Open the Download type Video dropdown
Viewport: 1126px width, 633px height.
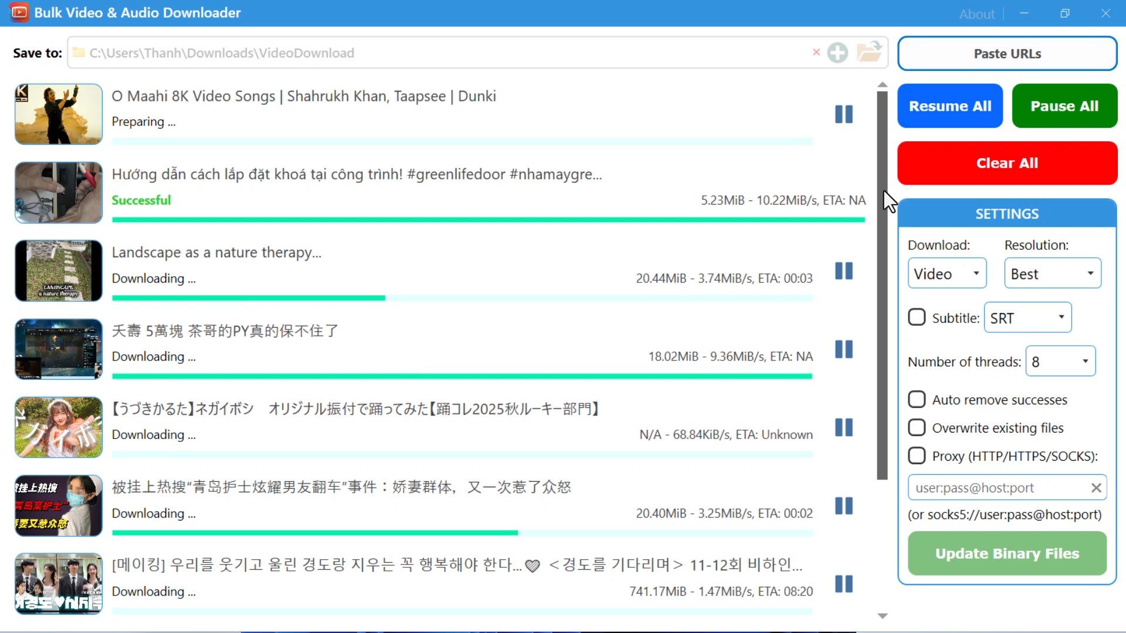pyautogui.click(x=947, y=274)
